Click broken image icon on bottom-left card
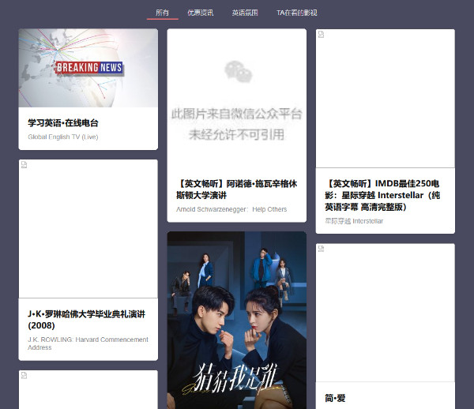This screenshot has width=474, height=409. tap(24, 374)
